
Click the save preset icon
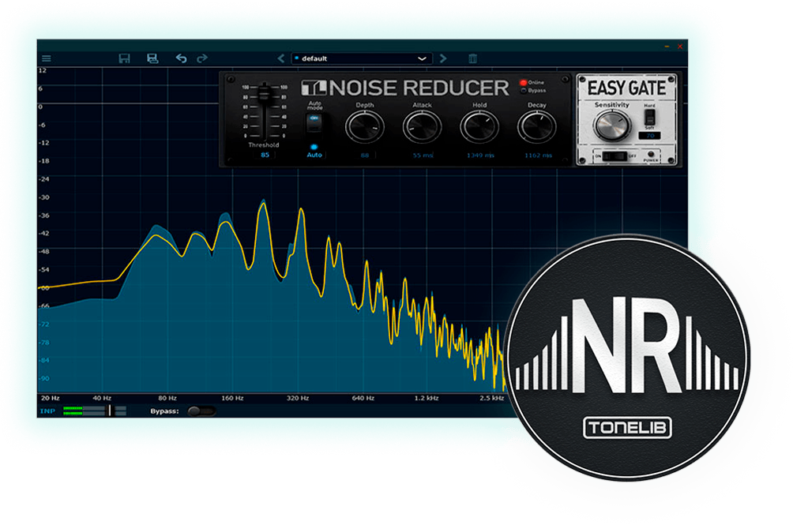125,58
